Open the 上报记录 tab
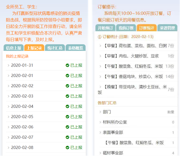The height and width of the screenshot is (156, 180). [x=34, y=48]
